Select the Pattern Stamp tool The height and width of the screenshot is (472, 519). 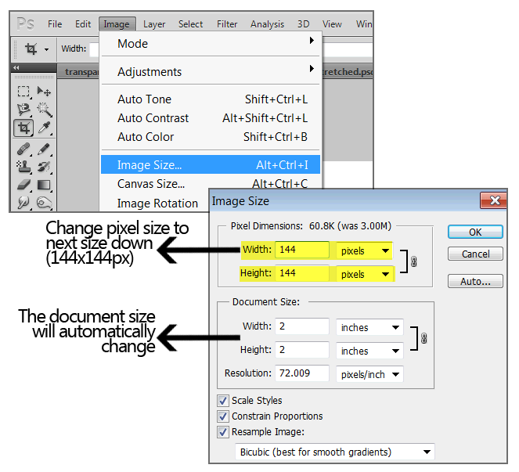tap(23, 168)
